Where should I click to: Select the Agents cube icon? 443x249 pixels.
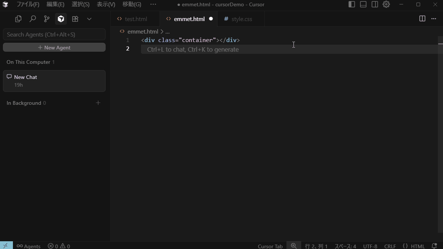(61, 19)
